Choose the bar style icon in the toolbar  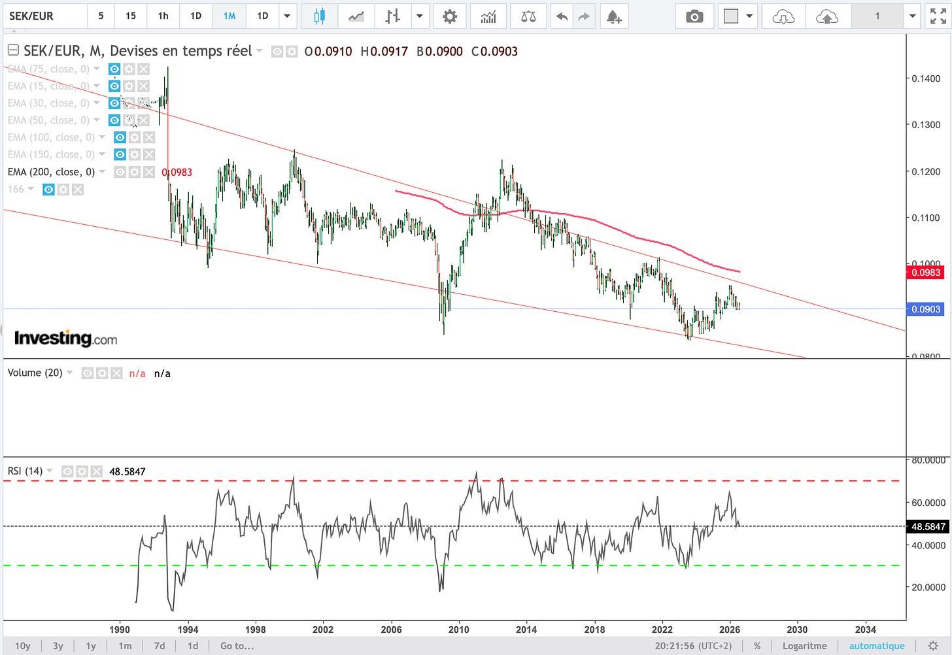(392, 16)
